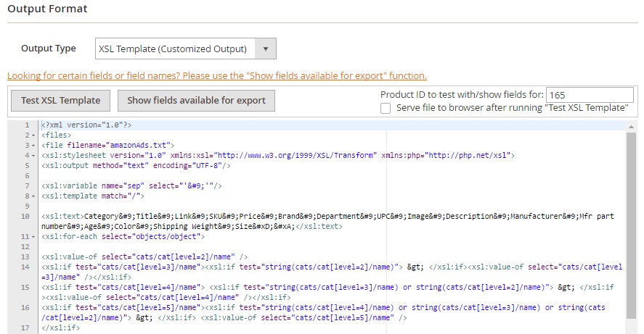Focus the Product ID to test input
This screenshot has height=334, width=644.
590,95
